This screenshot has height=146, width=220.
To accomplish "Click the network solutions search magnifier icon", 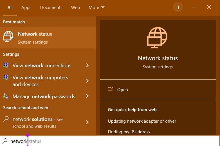I will tap(6, 119).
